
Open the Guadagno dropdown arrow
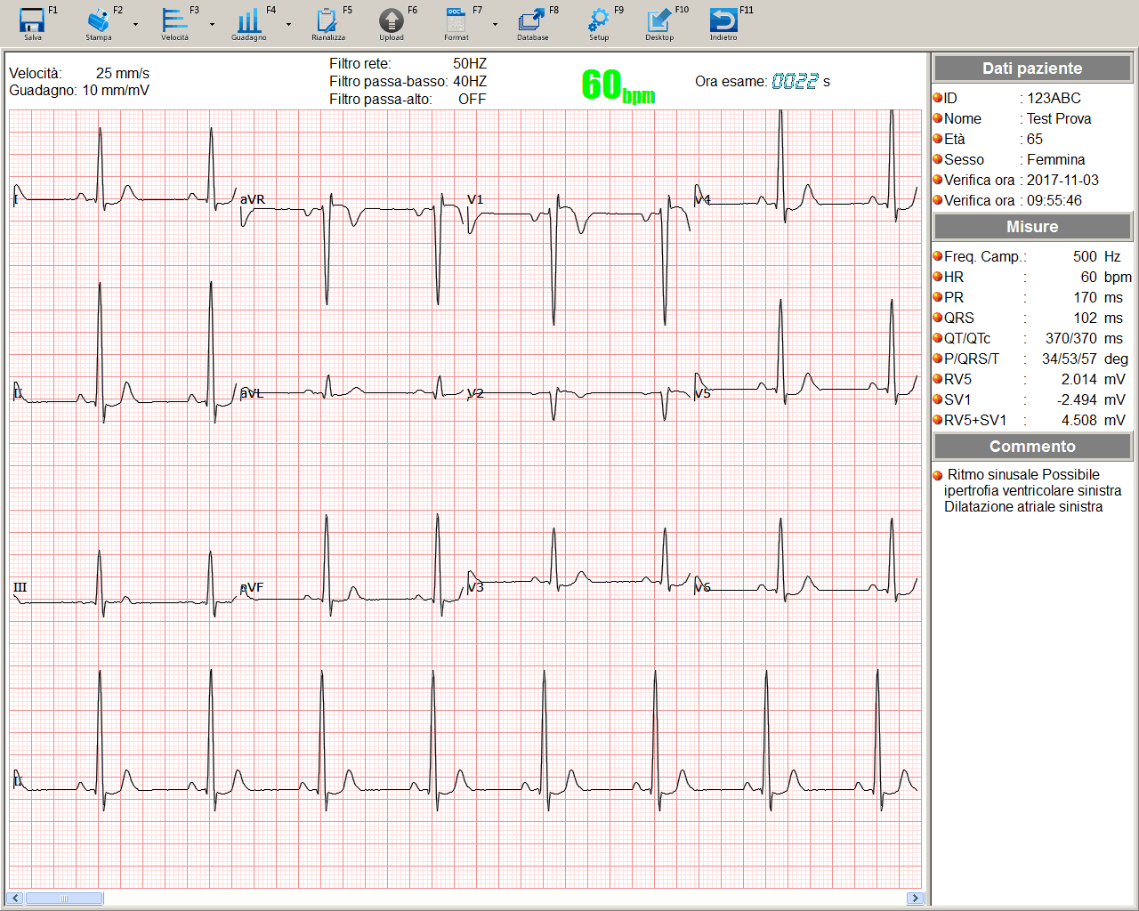288,25
